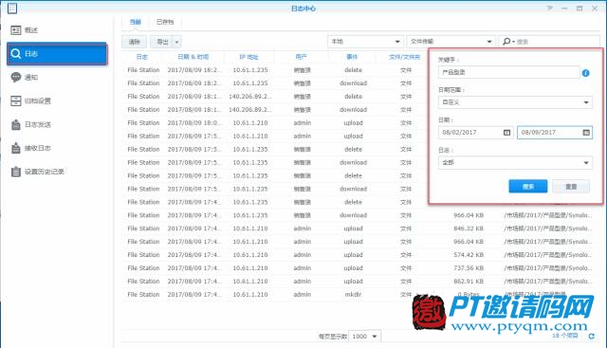Image resolution: width=607 pixels, height=348 pixels.
Task: Click the help icon in the title bar
Action: pyautogui.click(x=550, y=9)
